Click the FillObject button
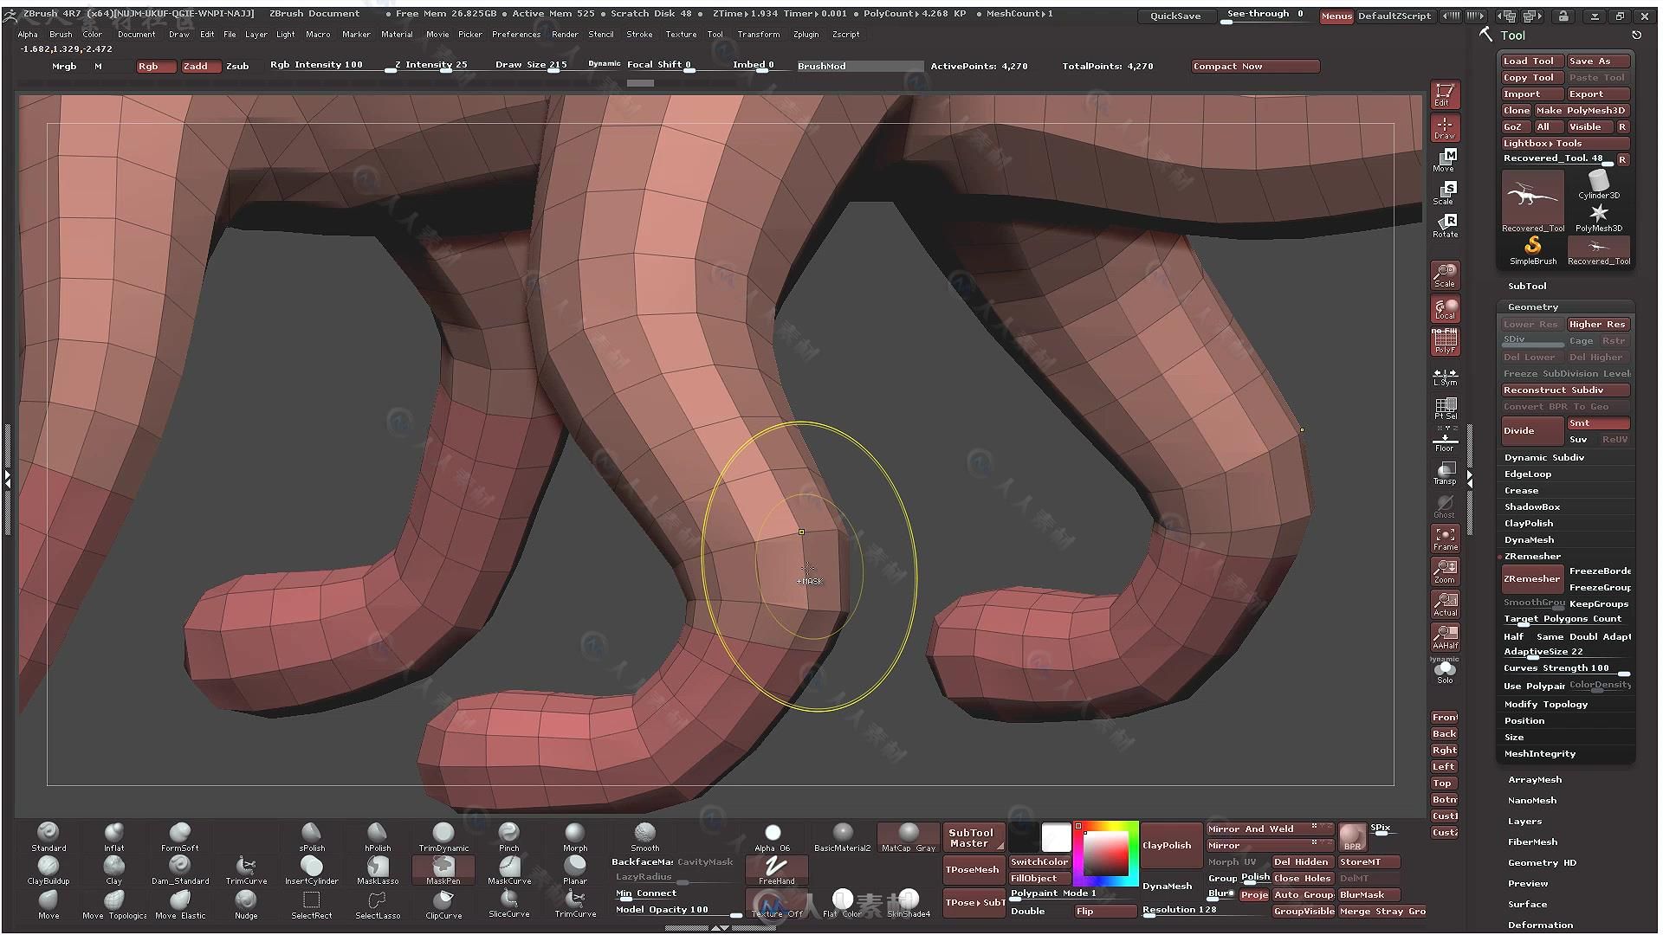Viewport: 1663px width, 935px height. tap(1039, 879)
